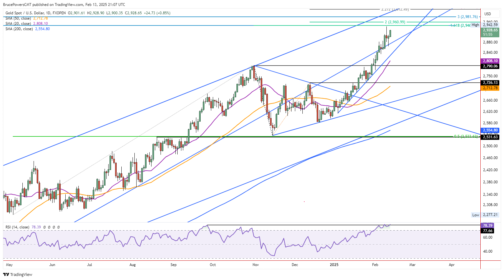This screenshot has width=504, height=280.
Task: Click the 2,380.00 price axis tick
Action: tap(490, 182)
